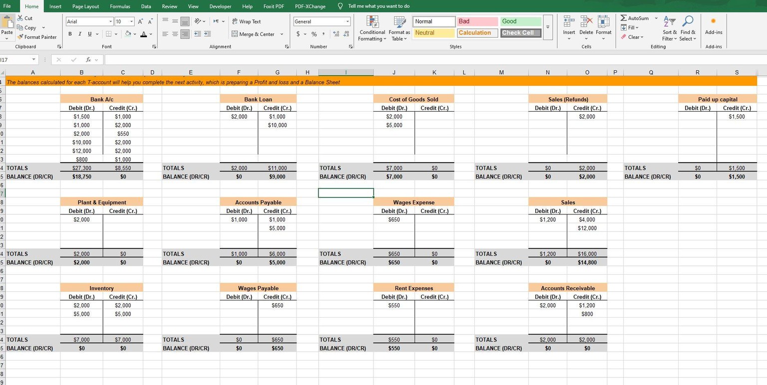Image resolution: width=767 pixels, height=385 pixels.
Task: Apply the Bad cell style
Action: [477, 21]
